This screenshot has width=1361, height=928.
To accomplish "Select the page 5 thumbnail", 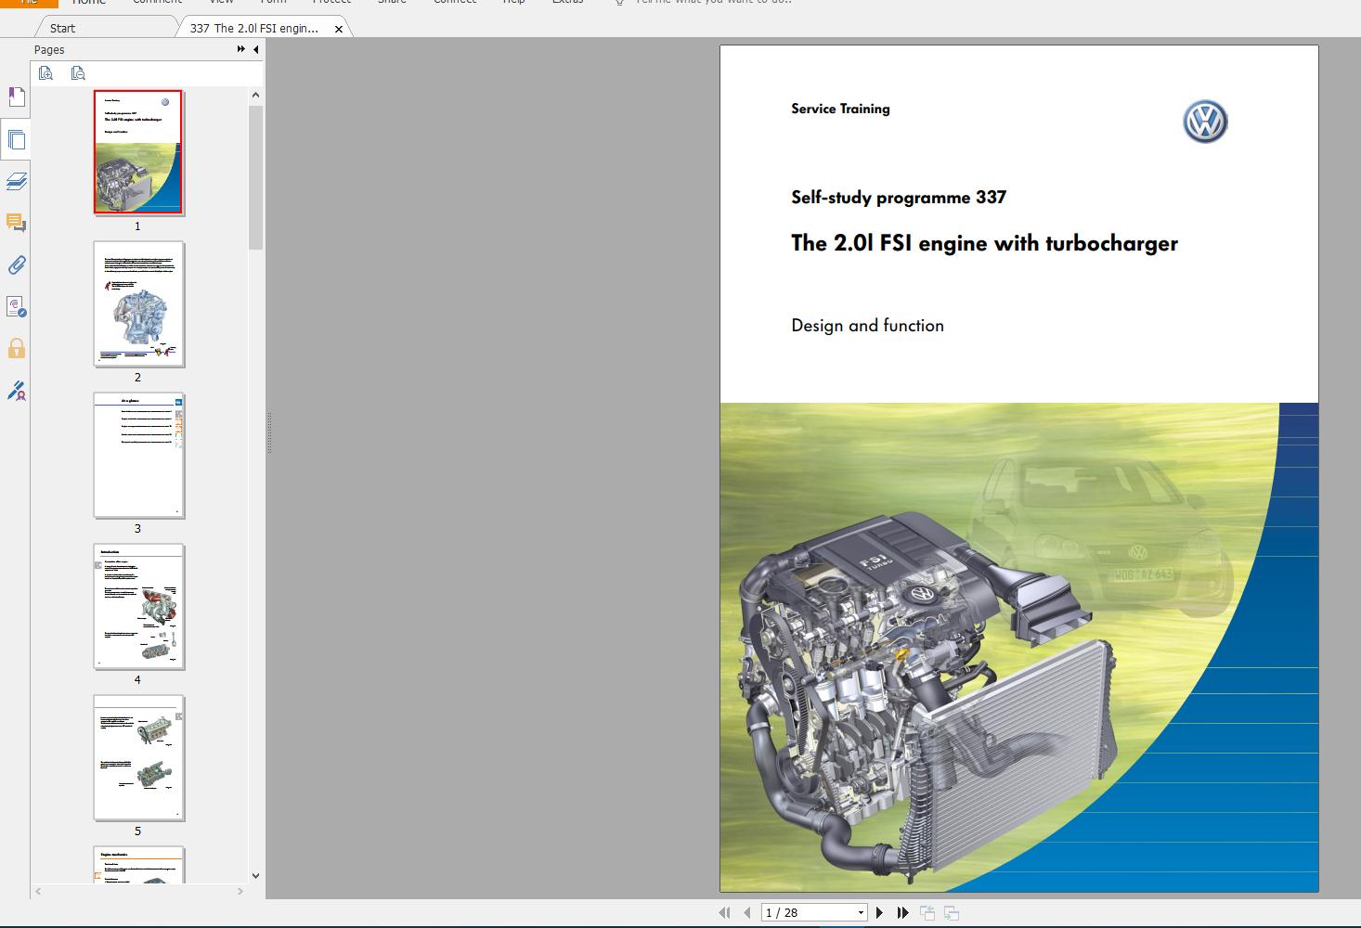I will (138, 757).
